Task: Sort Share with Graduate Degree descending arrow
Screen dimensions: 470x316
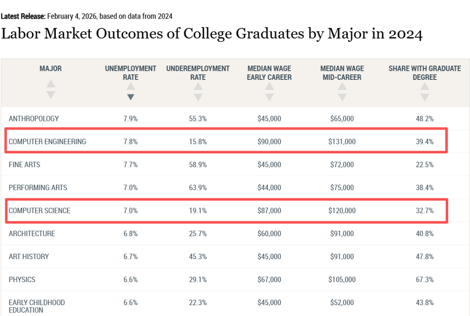Action: [425, 97]
